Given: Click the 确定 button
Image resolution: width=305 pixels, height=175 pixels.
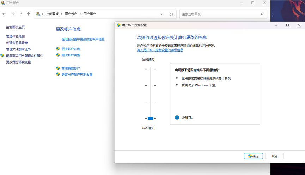Looking at the screenshot, I should click(x=253, y=156).
